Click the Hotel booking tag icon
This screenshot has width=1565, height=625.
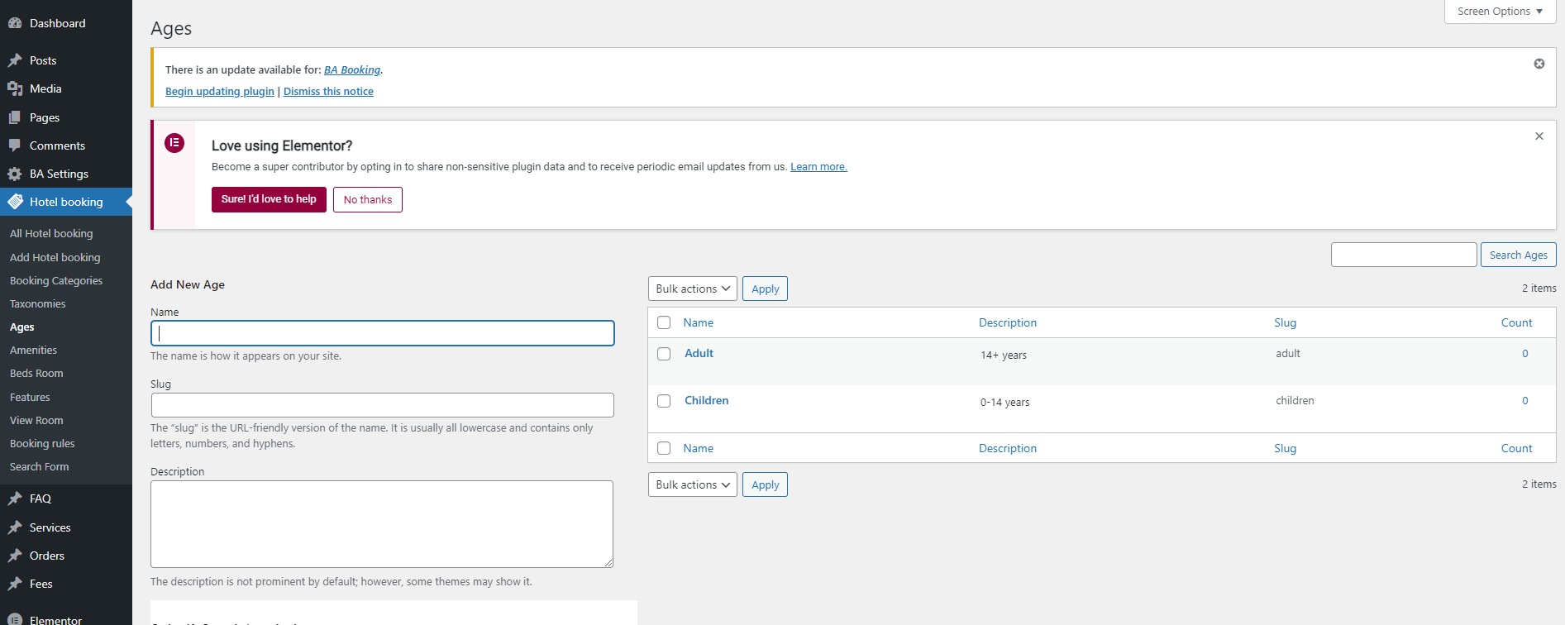15,202
